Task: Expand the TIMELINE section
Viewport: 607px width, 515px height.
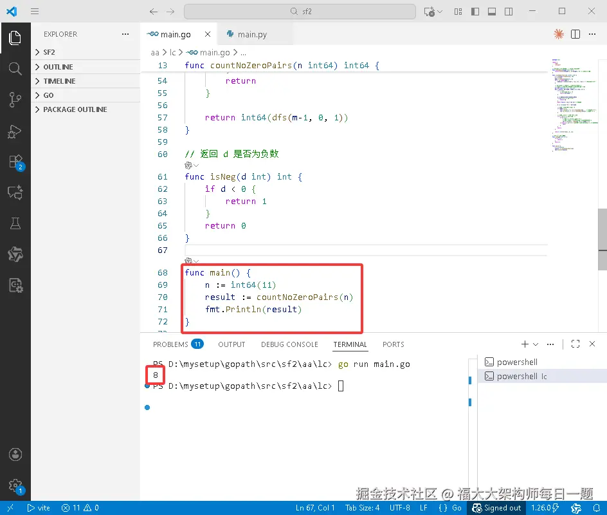Action: (x=86, y=81)
